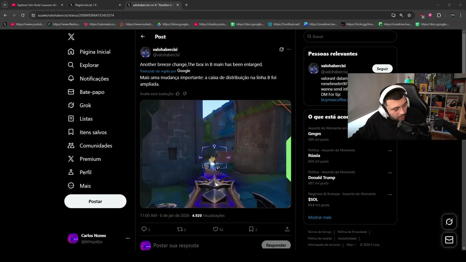Viewport: 466px width, 262px height.
Task: Open valohabercisi profile avatar on post
Action: (145, 52)
